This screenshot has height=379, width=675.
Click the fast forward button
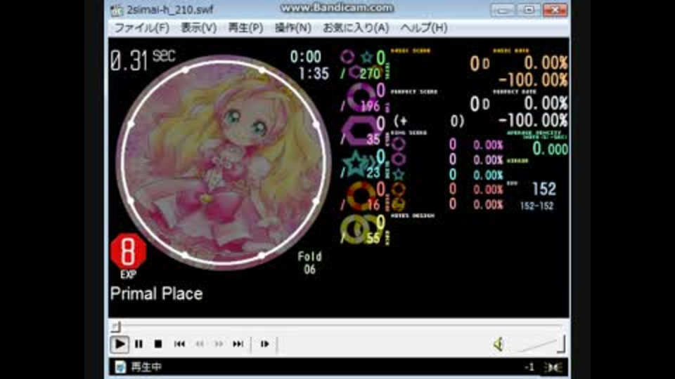click(x=219, y=344)
